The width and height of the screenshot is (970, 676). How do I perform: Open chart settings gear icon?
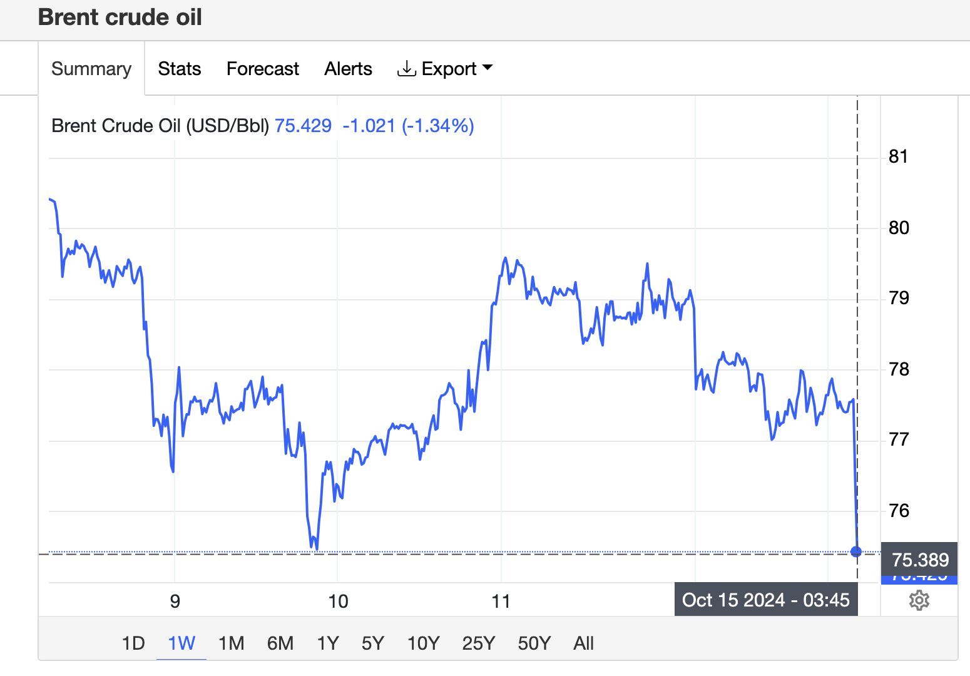919,600
